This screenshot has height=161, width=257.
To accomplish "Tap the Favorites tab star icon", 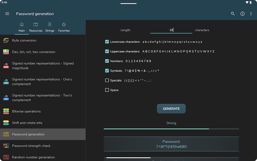I will [64, 24].
